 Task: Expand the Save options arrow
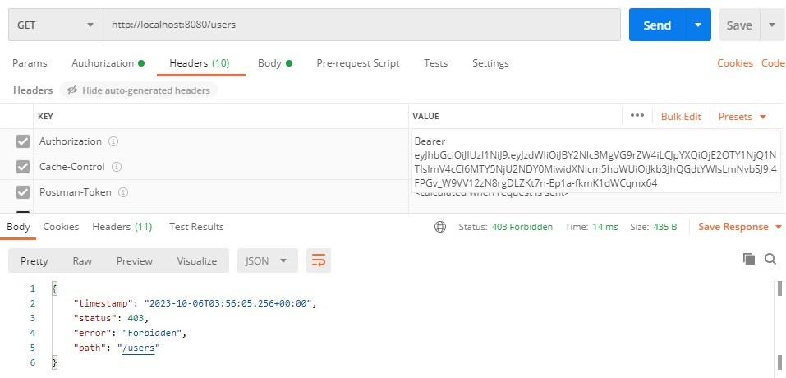[x=771, y=25]
